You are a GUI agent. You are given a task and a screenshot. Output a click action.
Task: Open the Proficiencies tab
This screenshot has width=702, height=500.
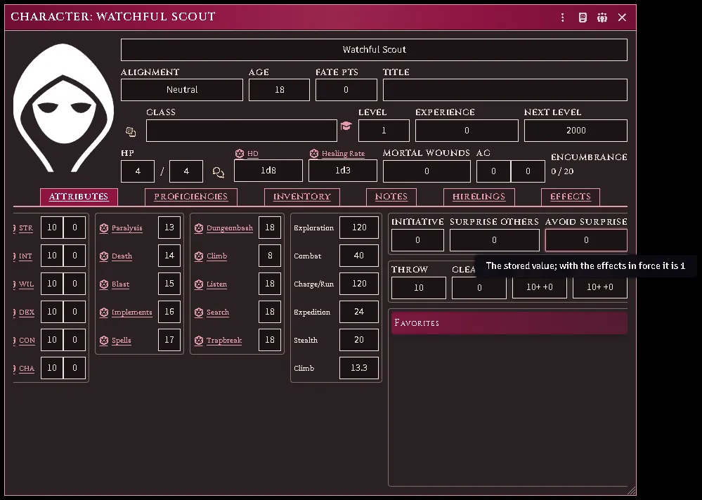tap(190, 197)
